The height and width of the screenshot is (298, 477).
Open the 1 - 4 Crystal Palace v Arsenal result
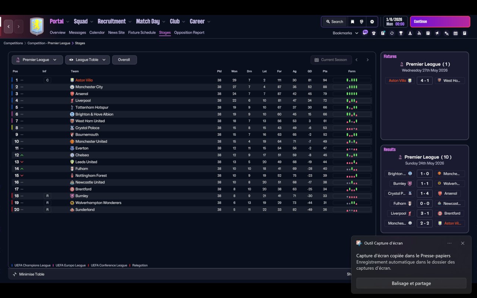tap(425, 193)
